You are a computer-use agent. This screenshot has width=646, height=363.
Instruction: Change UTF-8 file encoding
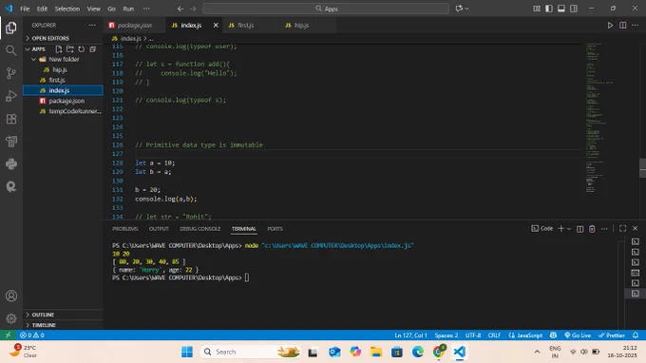[x=473, y=335]
